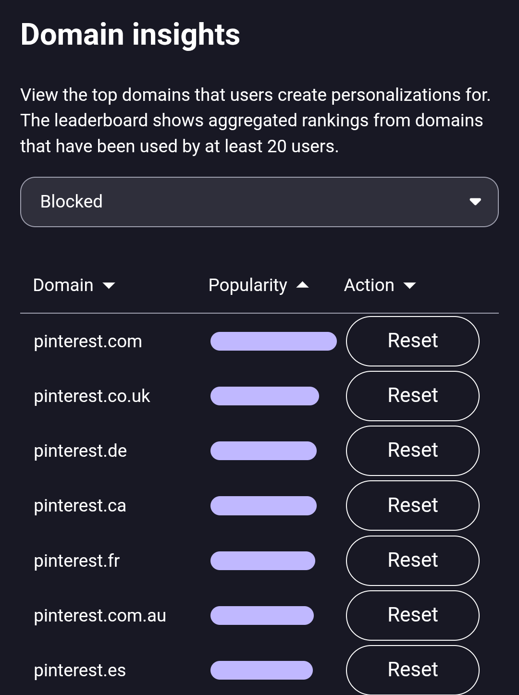This screenshot has height=695, width=519.
Task: Reset the pinterest.com domain
Action: pyautogui.click(x=412, y=341)
